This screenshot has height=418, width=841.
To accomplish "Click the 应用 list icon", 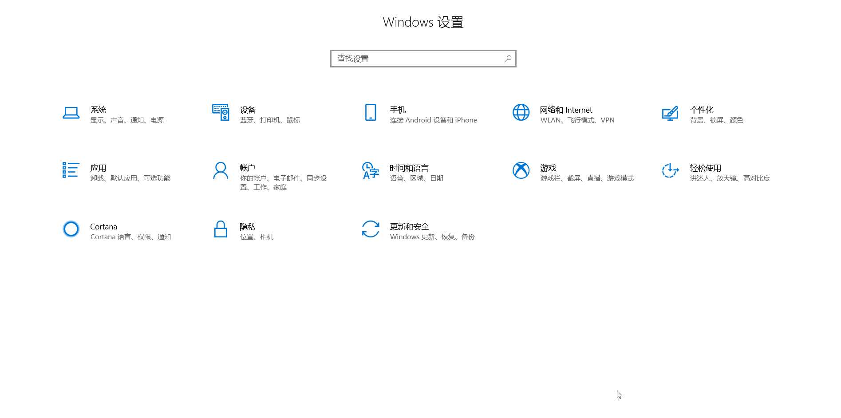I will (71, 170).
